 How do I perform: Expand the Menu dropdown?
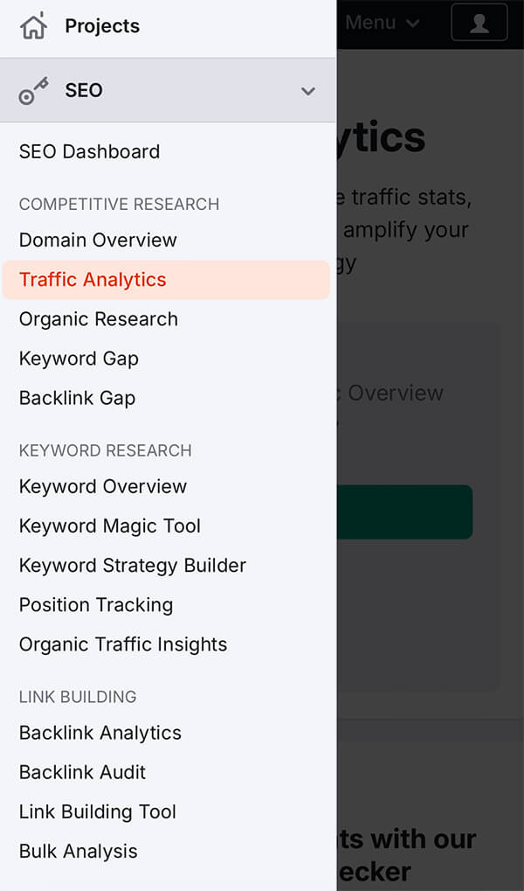[x=383, y=23]
